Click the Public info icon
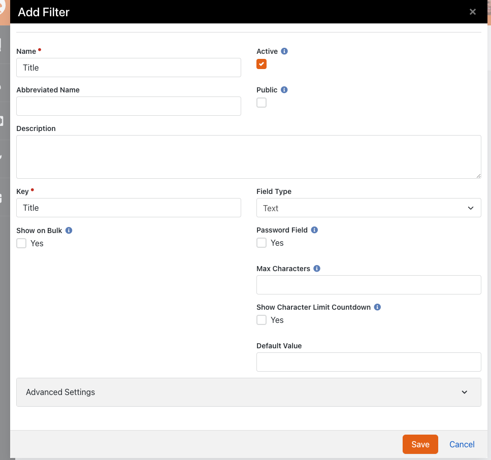This screenshot has height=460, width=491. pos(284,90)
